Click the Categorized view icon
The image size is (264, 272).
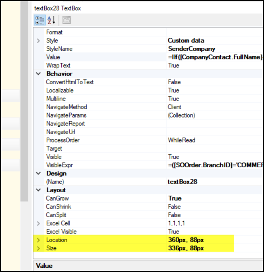[40, 20]
